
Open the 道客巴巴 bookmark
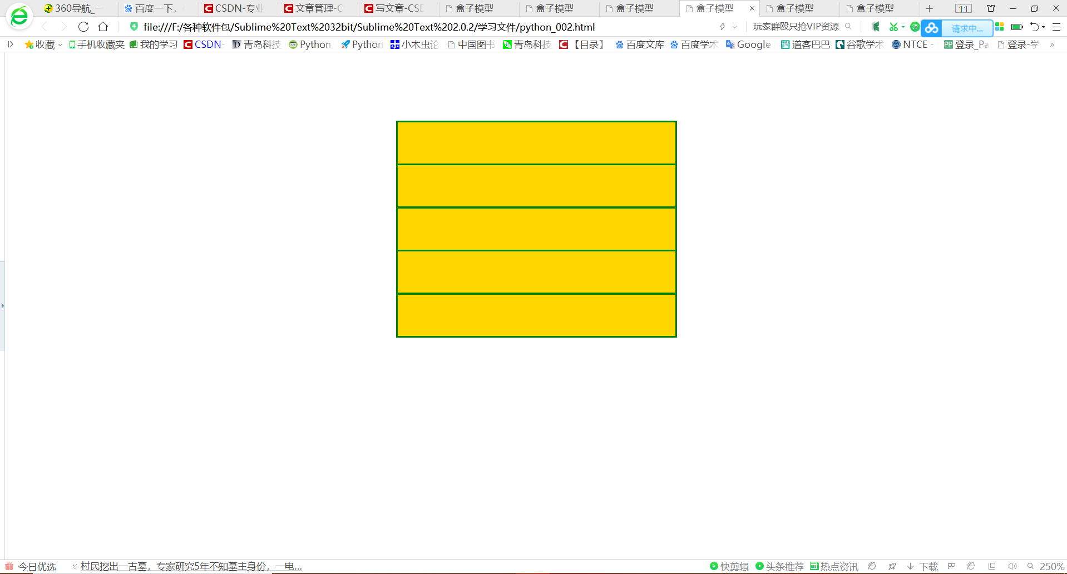(x=805, y=44)
